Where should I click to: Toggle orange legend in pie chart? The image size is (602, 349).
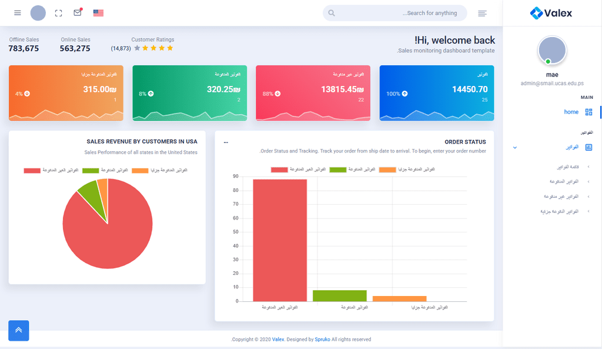click(x=141, y=171)
